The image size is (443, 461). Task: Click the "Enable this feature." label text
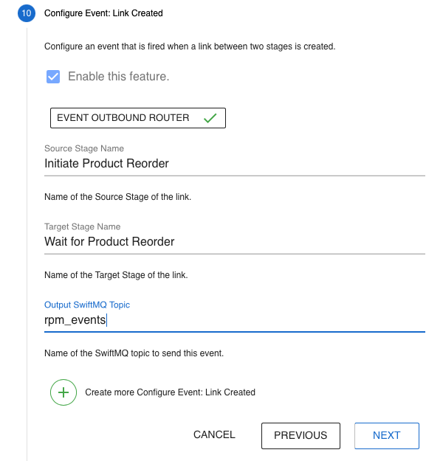118,76
